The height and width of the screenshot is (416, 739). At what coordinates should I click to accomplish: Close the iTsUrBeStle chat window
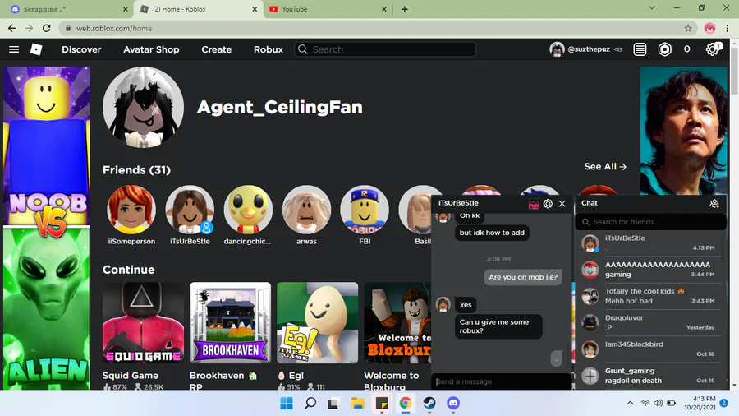562,204
